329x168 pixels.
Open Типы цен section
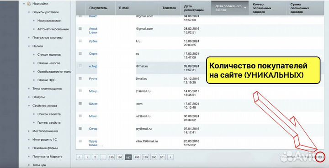pyautogui.click(x=39, y=165)
